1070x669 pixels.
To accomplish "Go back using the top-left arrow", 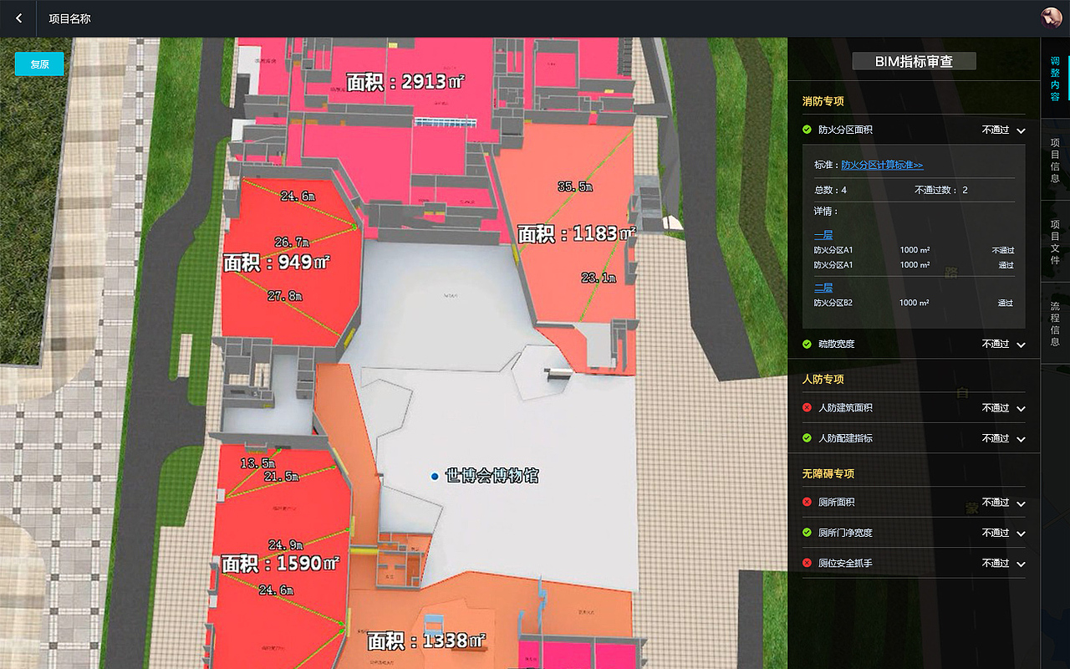I will pos(18,18).
